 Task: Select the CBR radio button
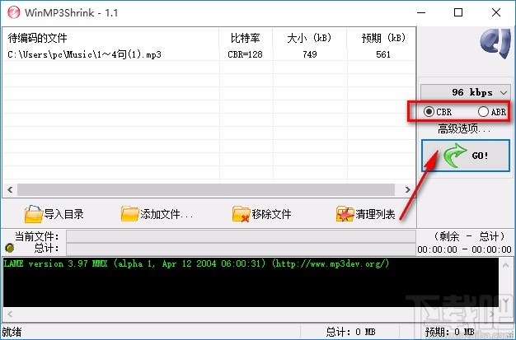pyautogui.click(x=429, y=112)
